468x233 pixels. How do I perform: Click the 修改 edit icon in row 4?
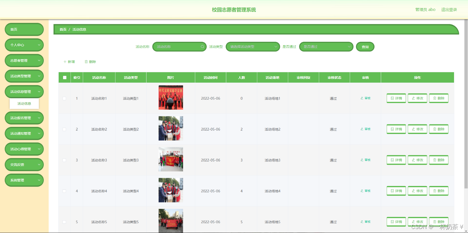[x=413, y=191]
